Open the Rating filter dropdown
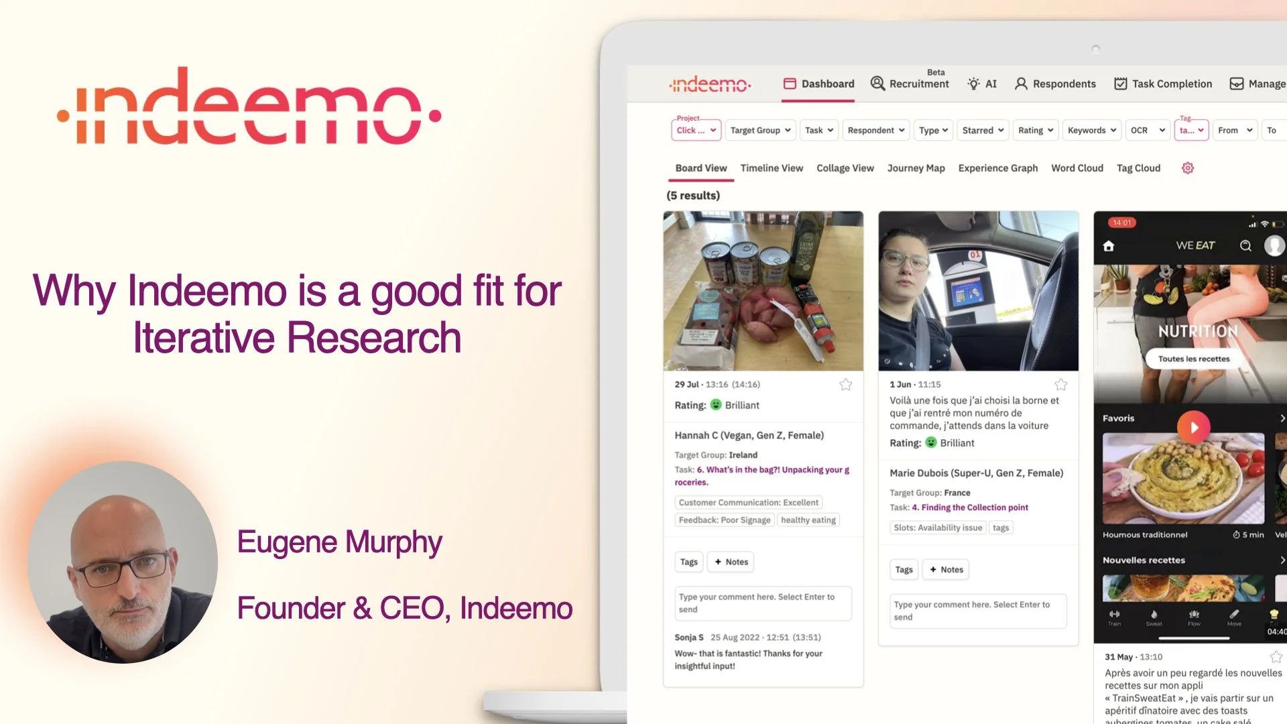This screenshot has height=724, width=1287. (x=1036, y=131)
